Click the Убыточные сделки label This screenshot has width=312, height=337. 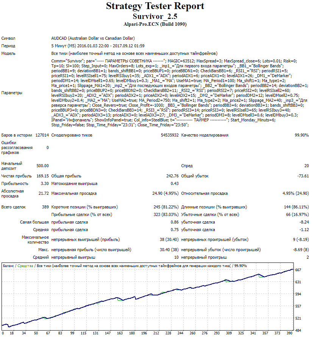210,214
